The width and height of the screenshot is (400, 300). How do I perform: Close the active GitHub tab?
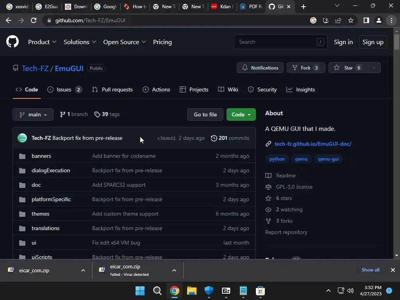(x=289, y=7)
